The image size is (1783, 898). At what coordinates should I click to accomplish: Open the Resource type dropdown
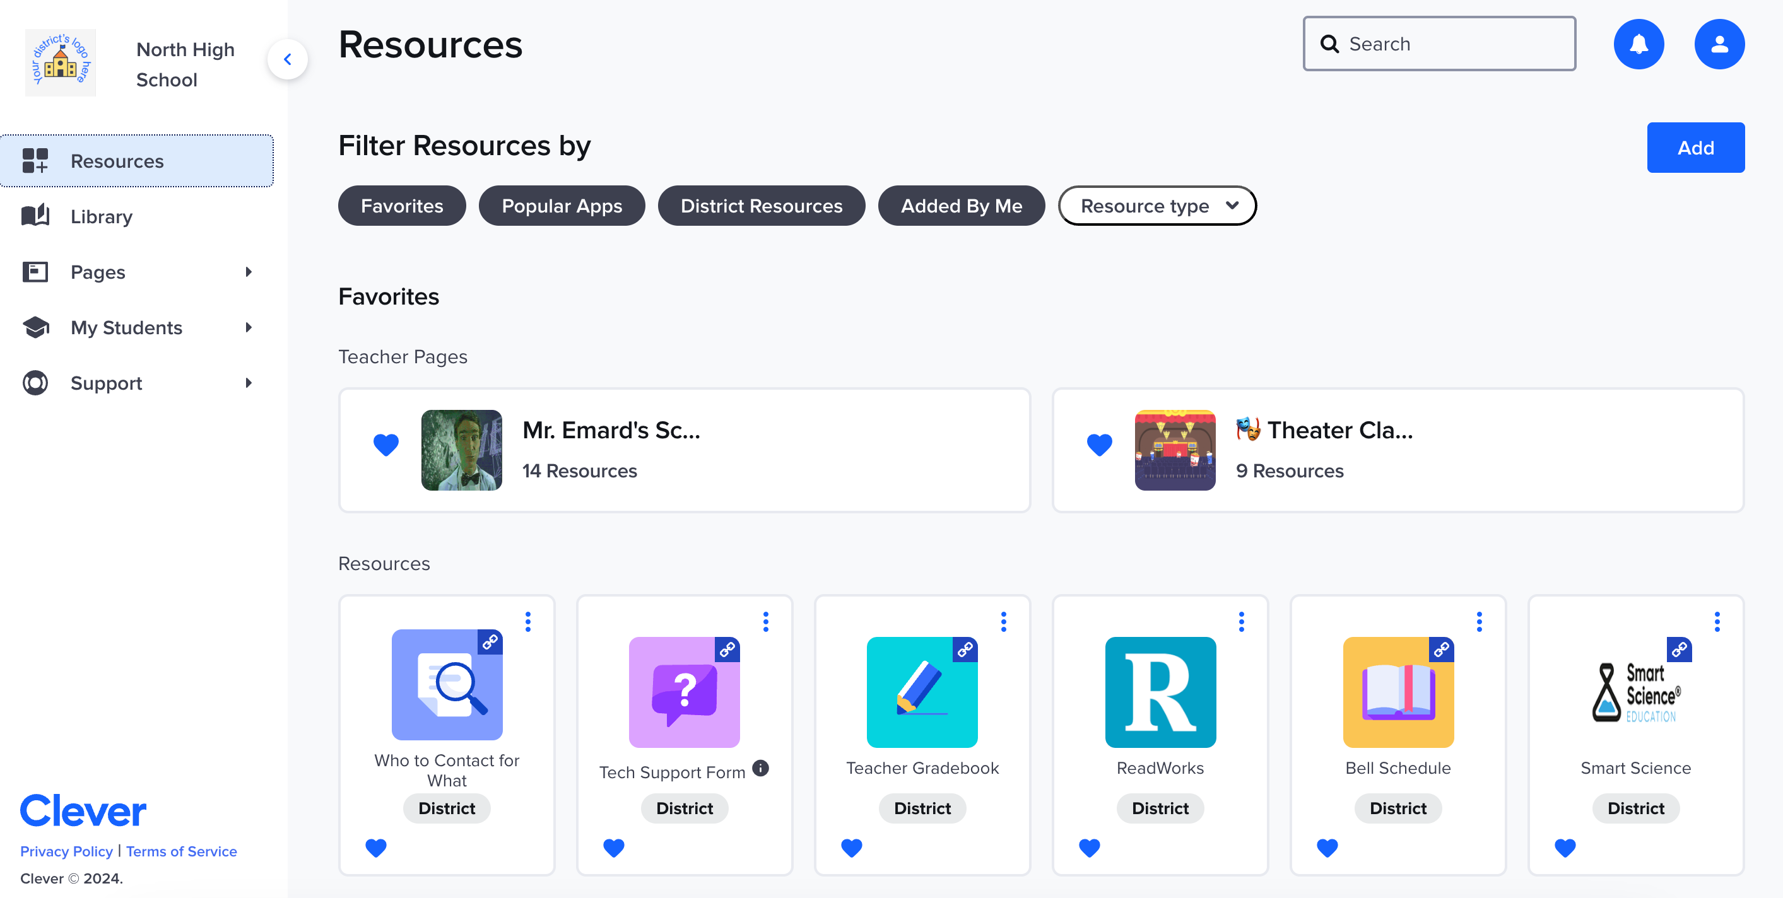[x=1156, y=206]
